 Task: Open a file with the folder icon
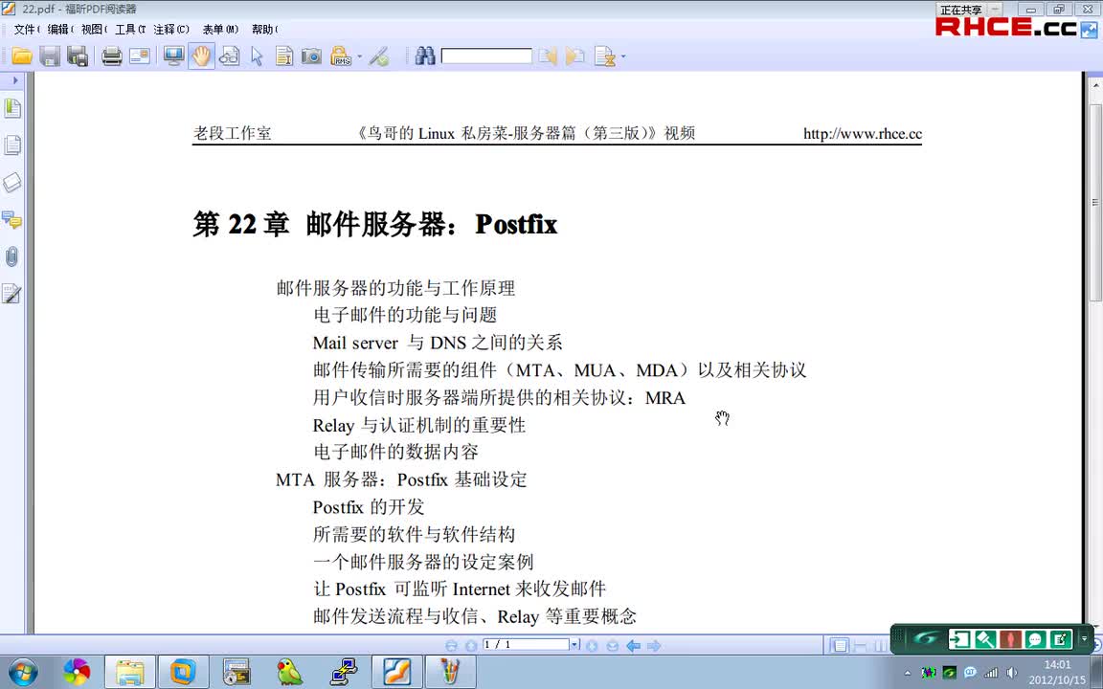click(x=22, y=56)
